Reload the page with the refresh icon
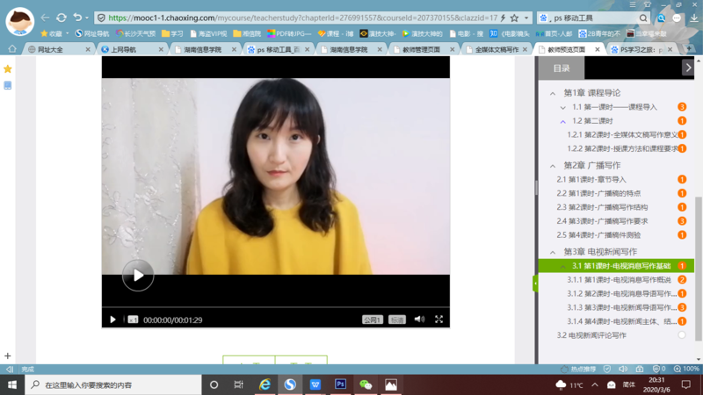 [x=62, y=18]
